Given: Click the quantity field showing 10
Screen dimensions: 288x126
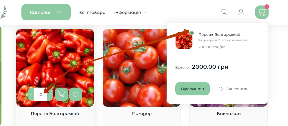Looking at the screenshot, I should point(40,94).
